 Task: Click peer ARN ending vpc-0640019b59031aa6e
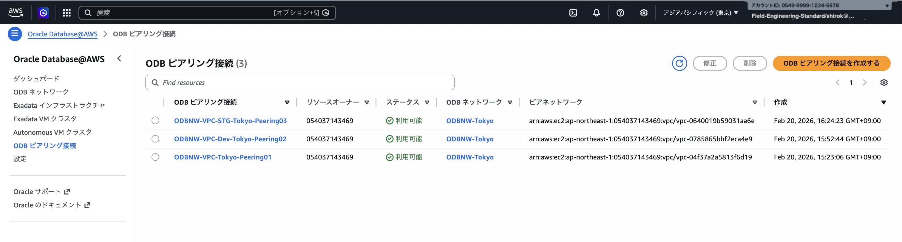tap(642, 121)
